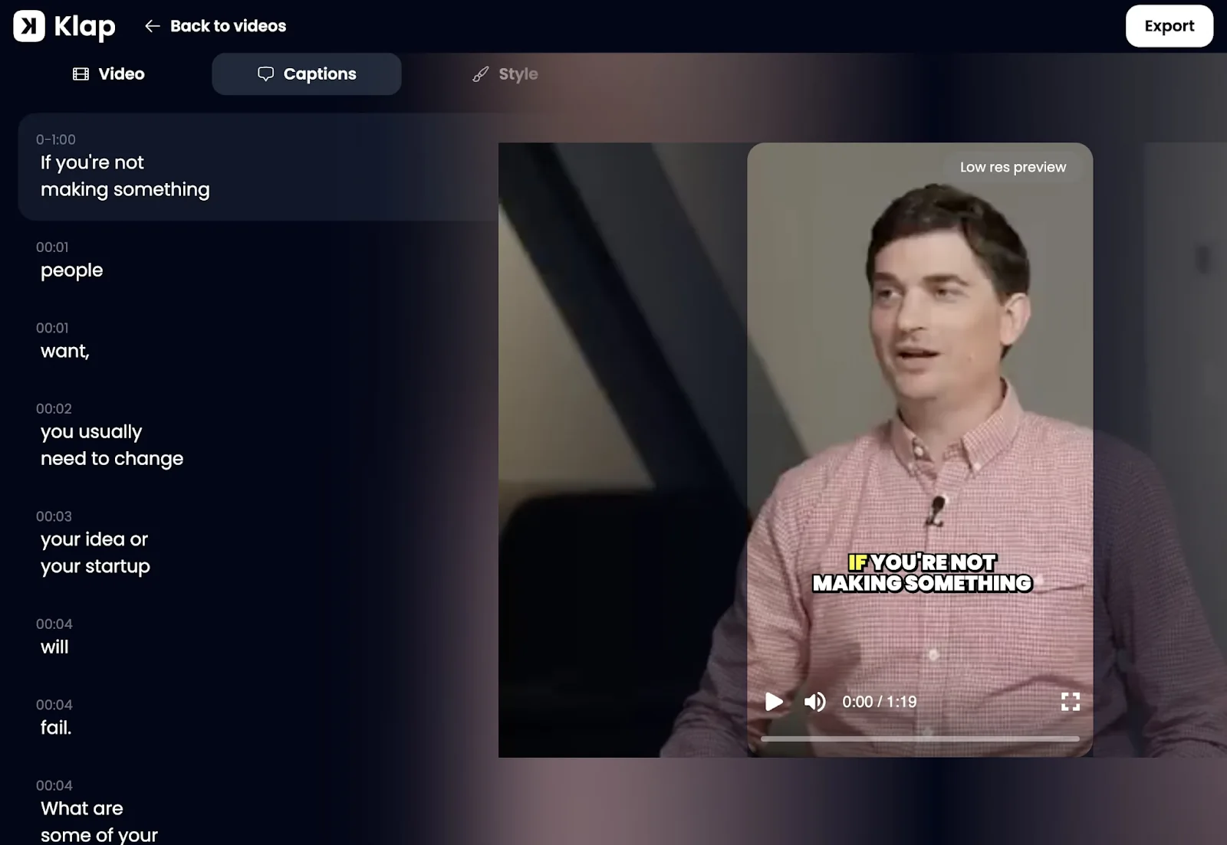Select the film icon on the Video tab
Image resolution: width=1227 pixels, height=845 pixels.
point(81,74)
